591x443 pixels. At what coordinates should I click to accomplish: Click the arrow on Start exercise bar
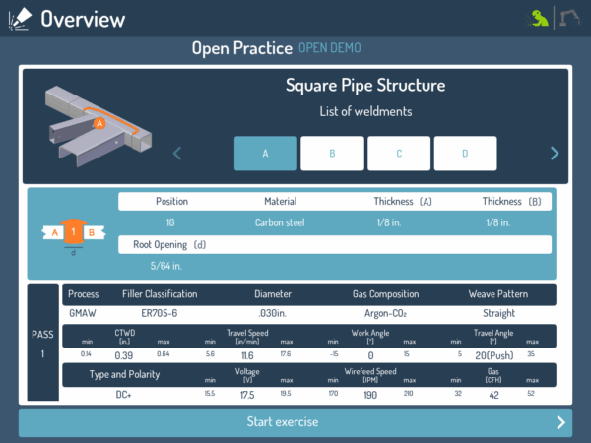click(x=561, y=422)
